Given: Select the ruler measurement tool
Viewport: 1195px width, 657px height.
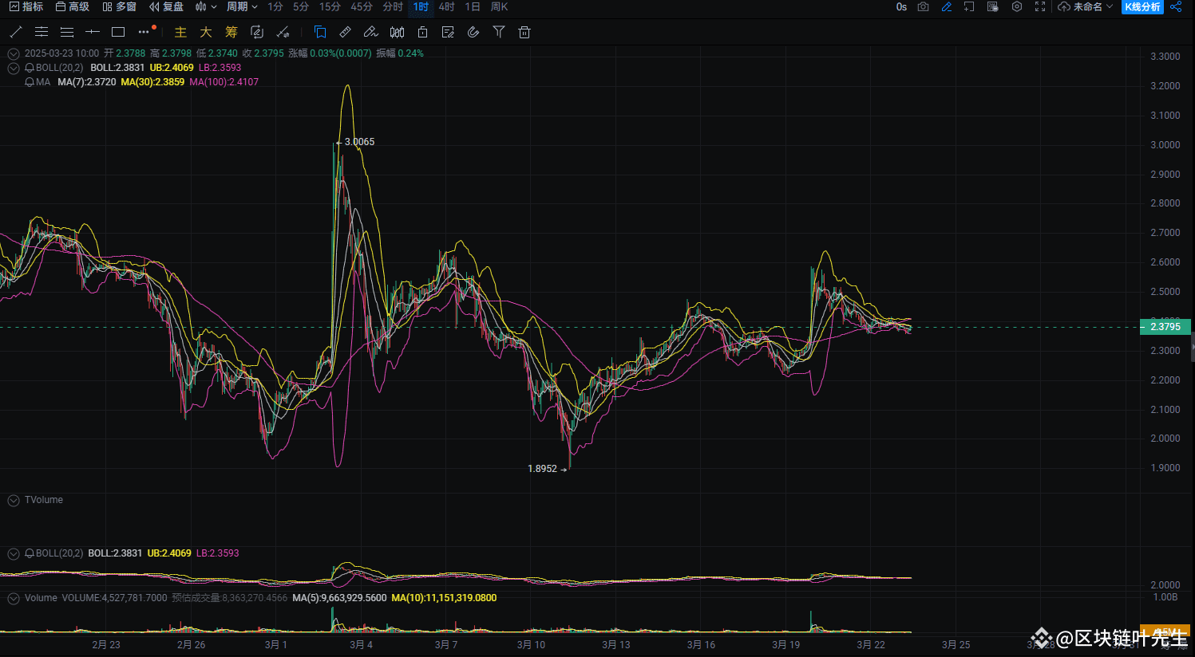Looking at the screenshot, I should point(345,32).
